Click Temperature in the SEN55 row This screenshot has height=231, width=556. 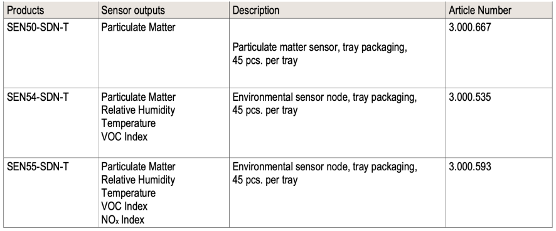coord(129,193)
